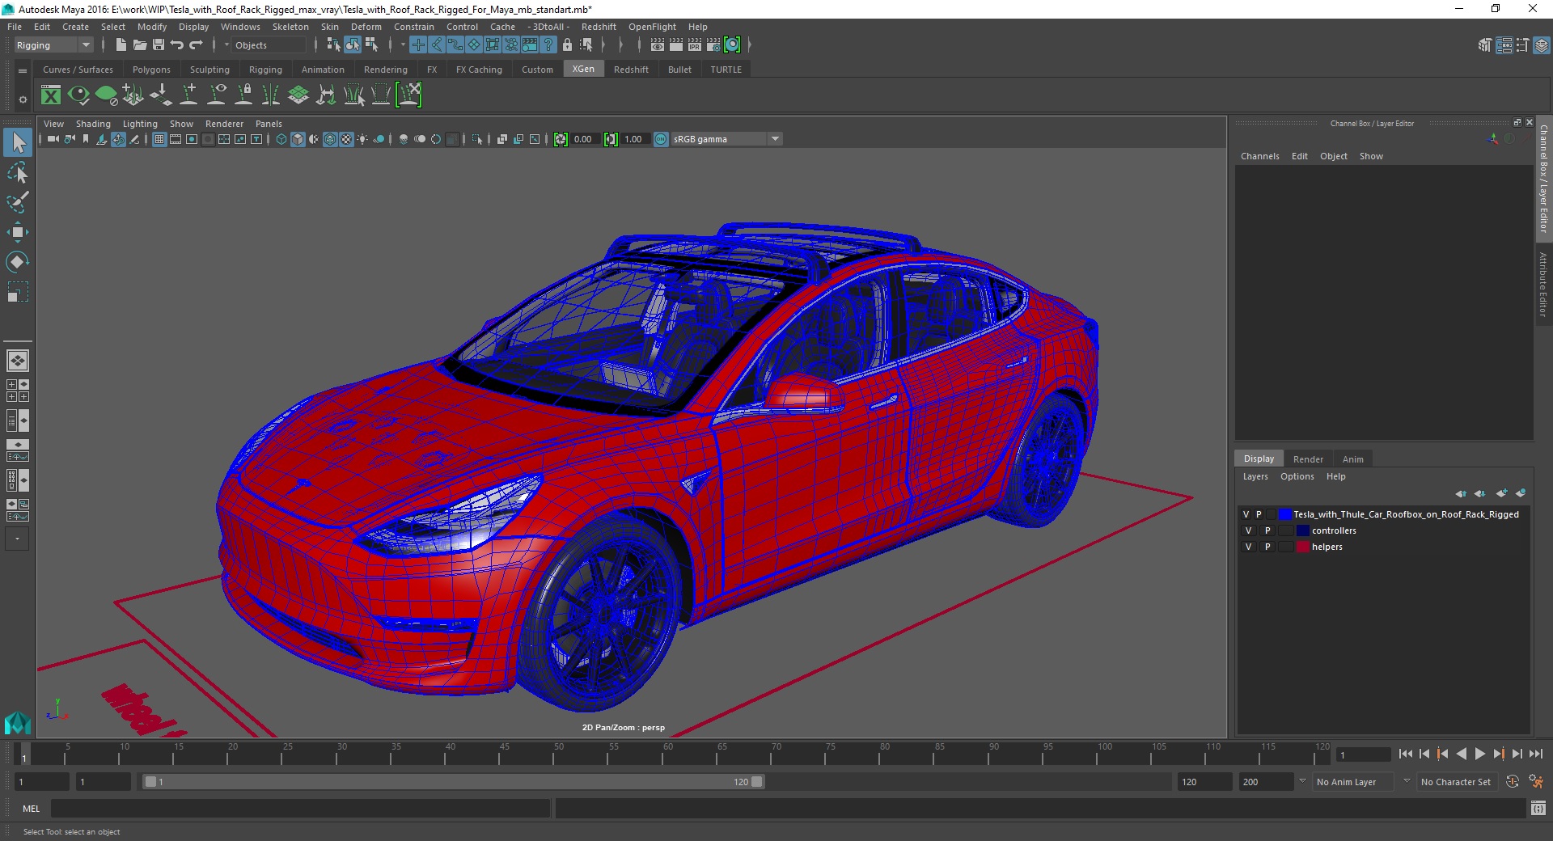Image resolution: width=1553 pixels, height=841 pixels.
Task: Click play forward button
Action: [1479, 754]
